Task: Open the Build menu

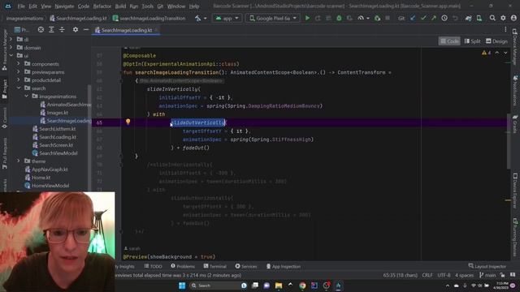Action: (x=120, y=6)
